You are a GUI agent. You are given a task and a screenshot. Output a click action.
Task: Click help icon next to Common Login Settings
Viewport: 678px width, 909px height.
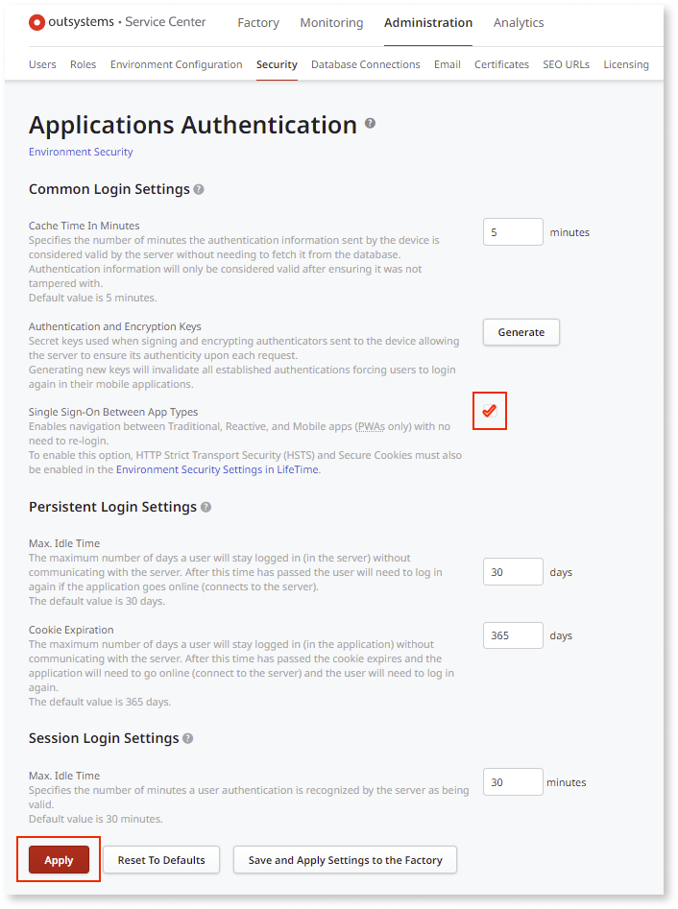tap(199, 189)
